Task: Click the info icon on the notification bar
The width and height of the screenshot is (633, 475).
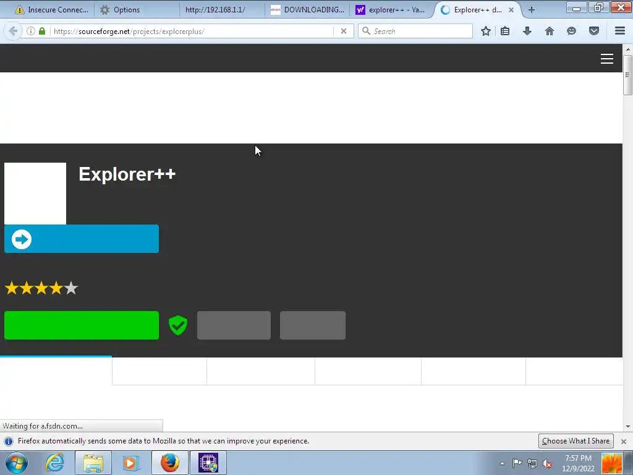Action: click(x=9, y=441)
